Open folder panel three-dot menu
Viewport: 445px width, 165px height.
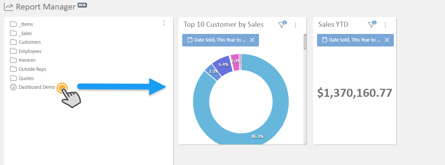coord(164,23)
